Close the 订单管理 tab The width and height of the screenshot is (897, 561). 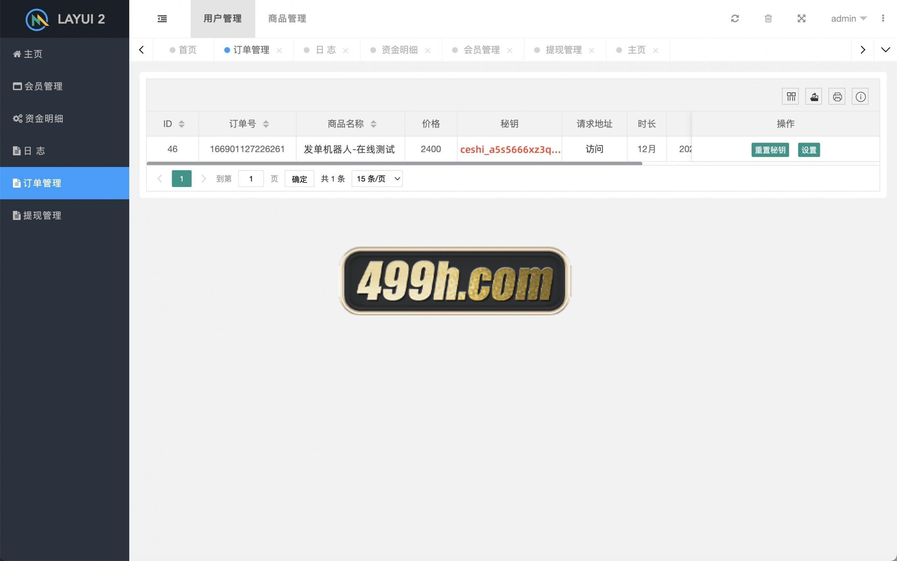tap(279, 50)
